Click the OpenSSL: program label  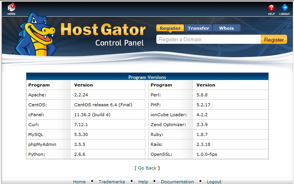[x=161, y=154]
